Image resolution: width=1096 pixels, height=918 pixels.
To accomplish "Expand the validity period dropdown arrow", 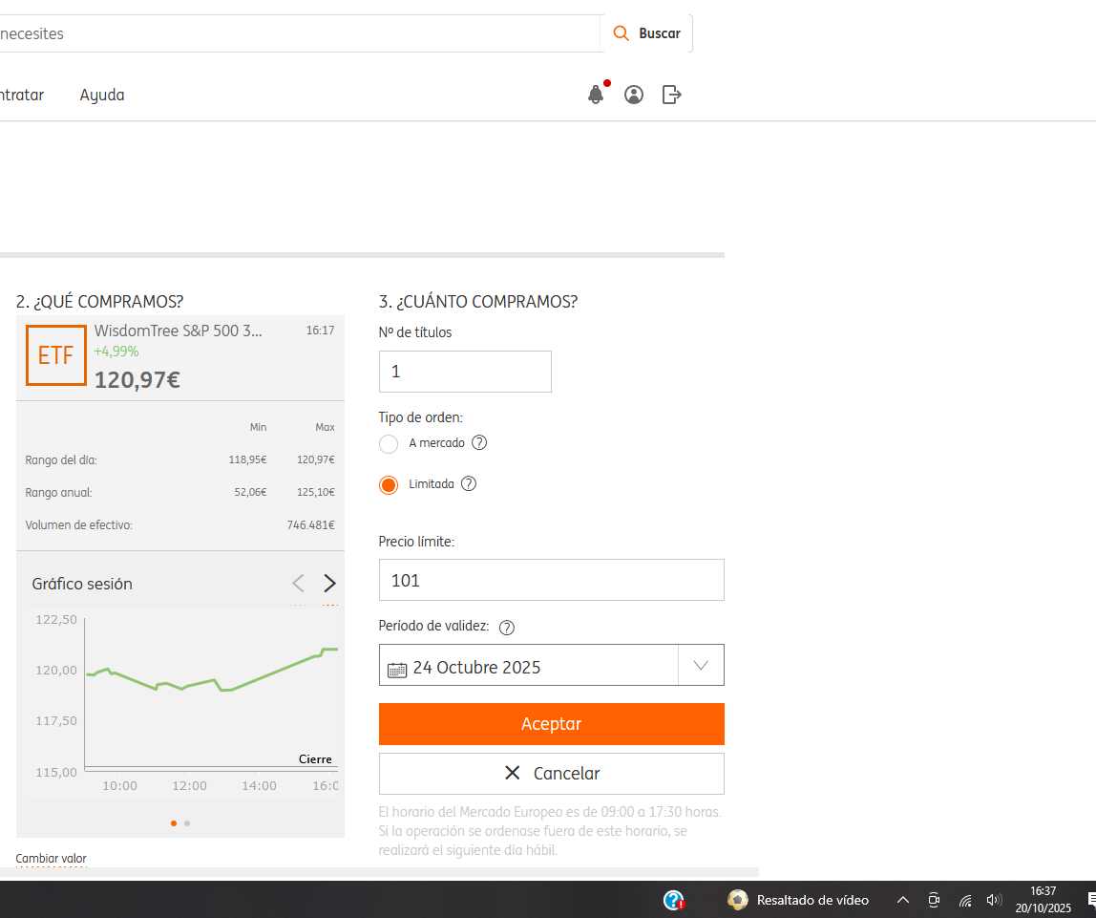I will [701, 666].
